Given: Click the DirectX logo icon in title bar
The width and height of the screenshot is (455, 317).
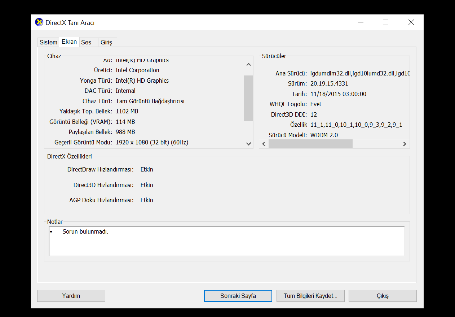Looking at the screenshot, I should 39,22.
